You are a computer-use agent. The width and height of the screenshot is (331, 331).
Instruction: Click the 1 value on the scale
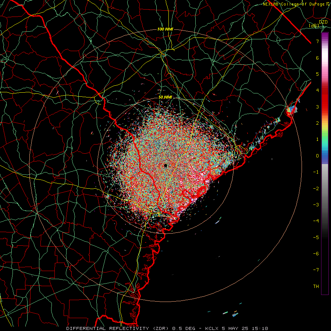pos(317,139)
